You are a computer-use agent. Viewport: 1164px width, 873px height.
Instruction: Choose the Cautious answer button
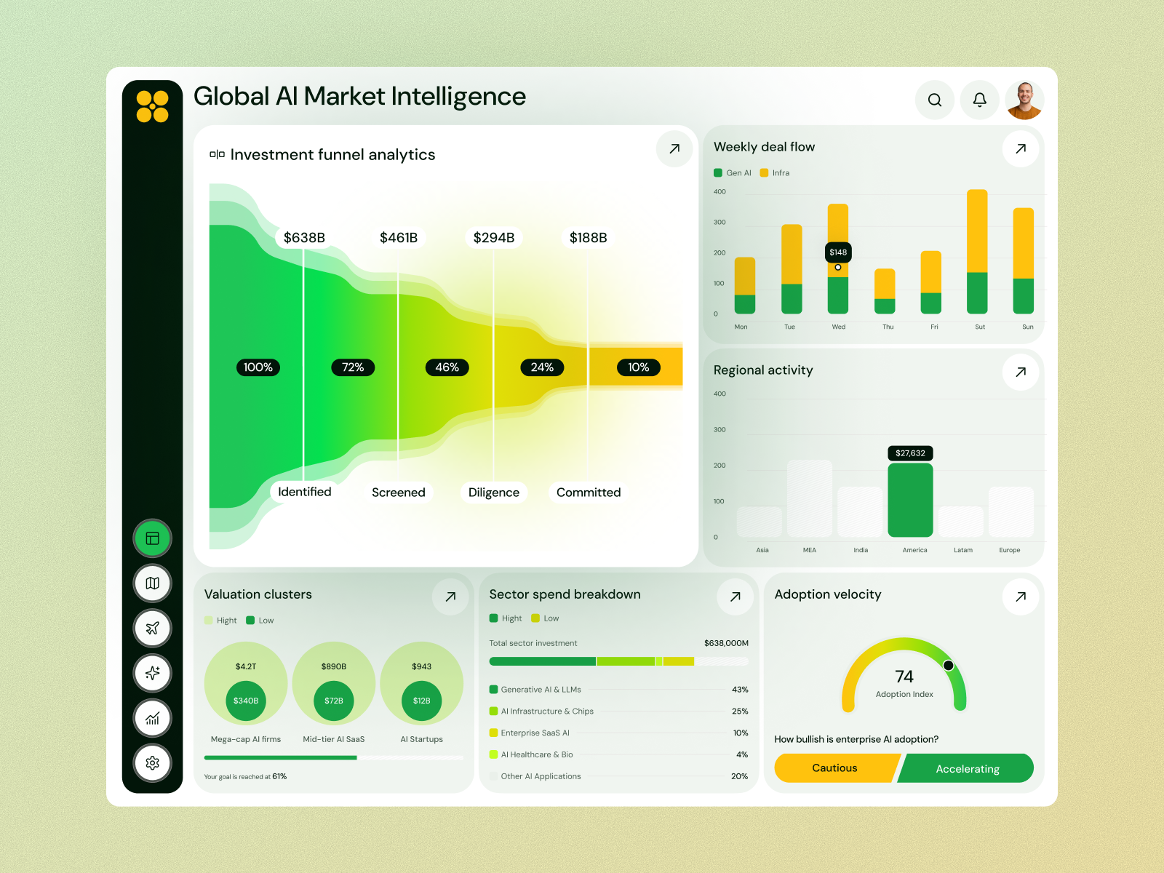tap(837, 768)
